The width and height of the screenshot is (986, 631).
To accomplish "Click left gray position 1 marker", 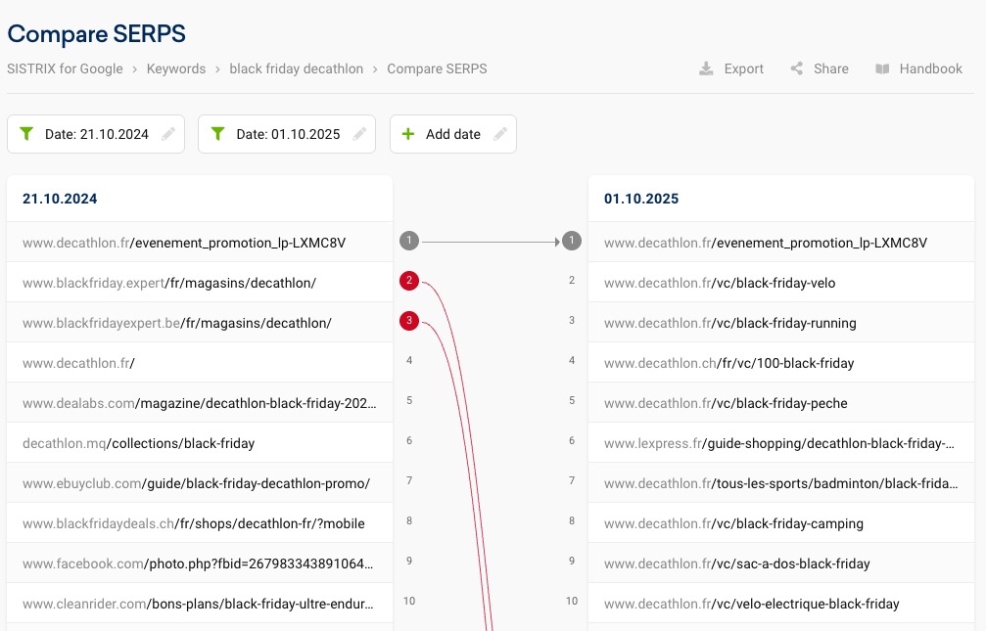I will pyautogui.click(x=409, y=241).
